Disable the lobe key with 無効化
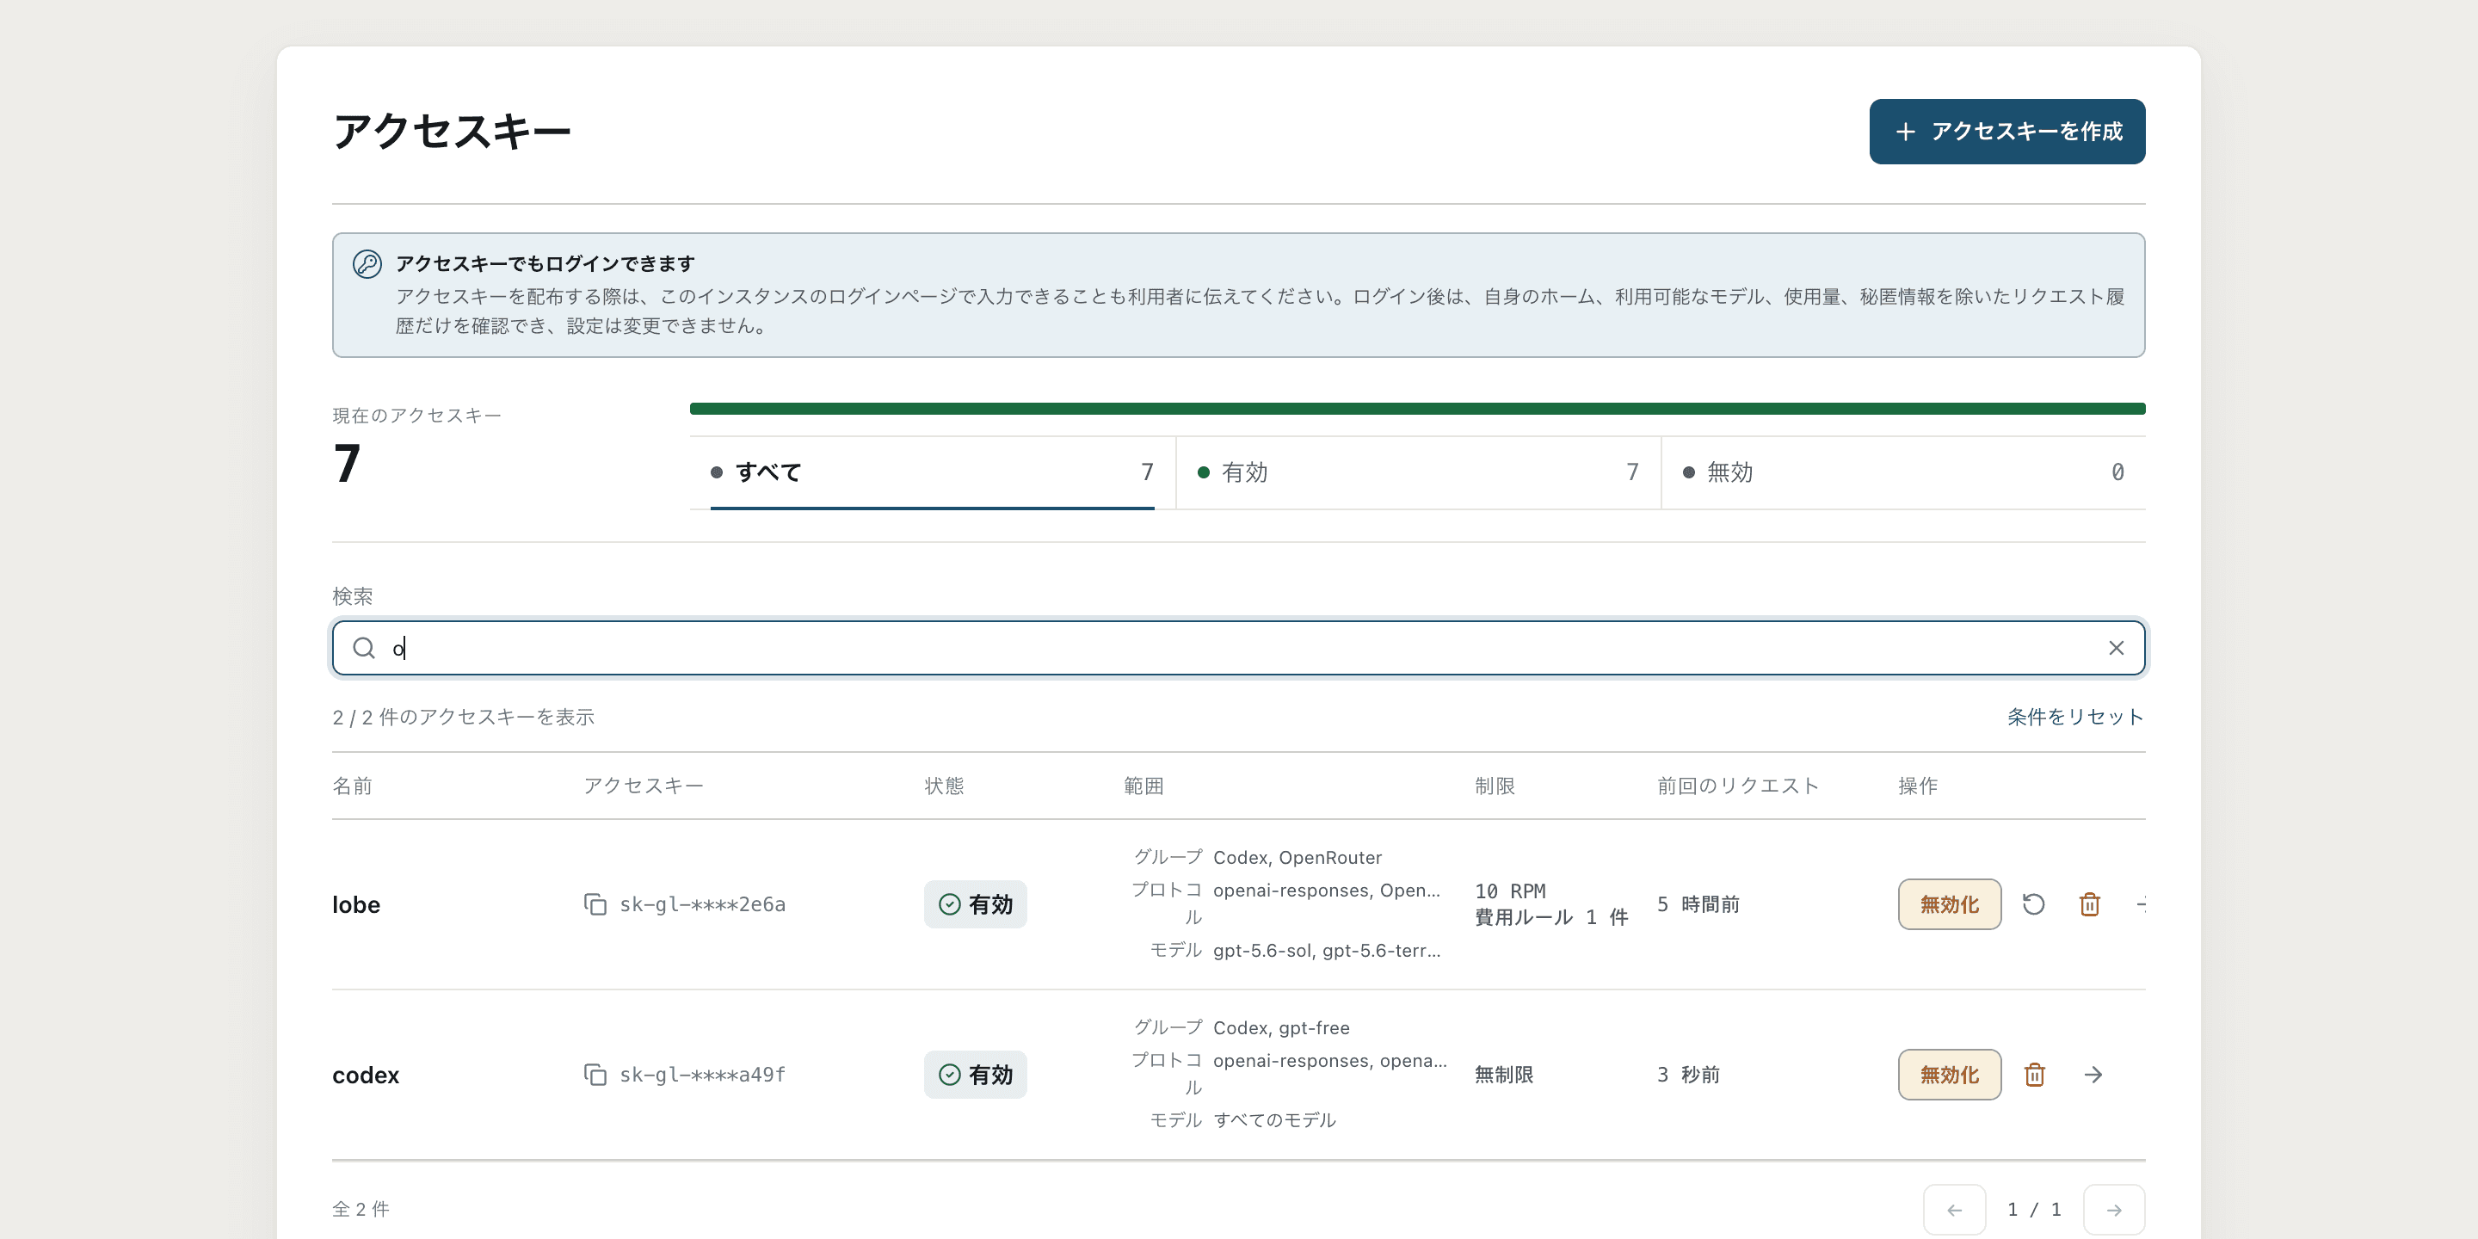The height and width of the screenshot is (1239, 2478). click(x=1949, y=904)
